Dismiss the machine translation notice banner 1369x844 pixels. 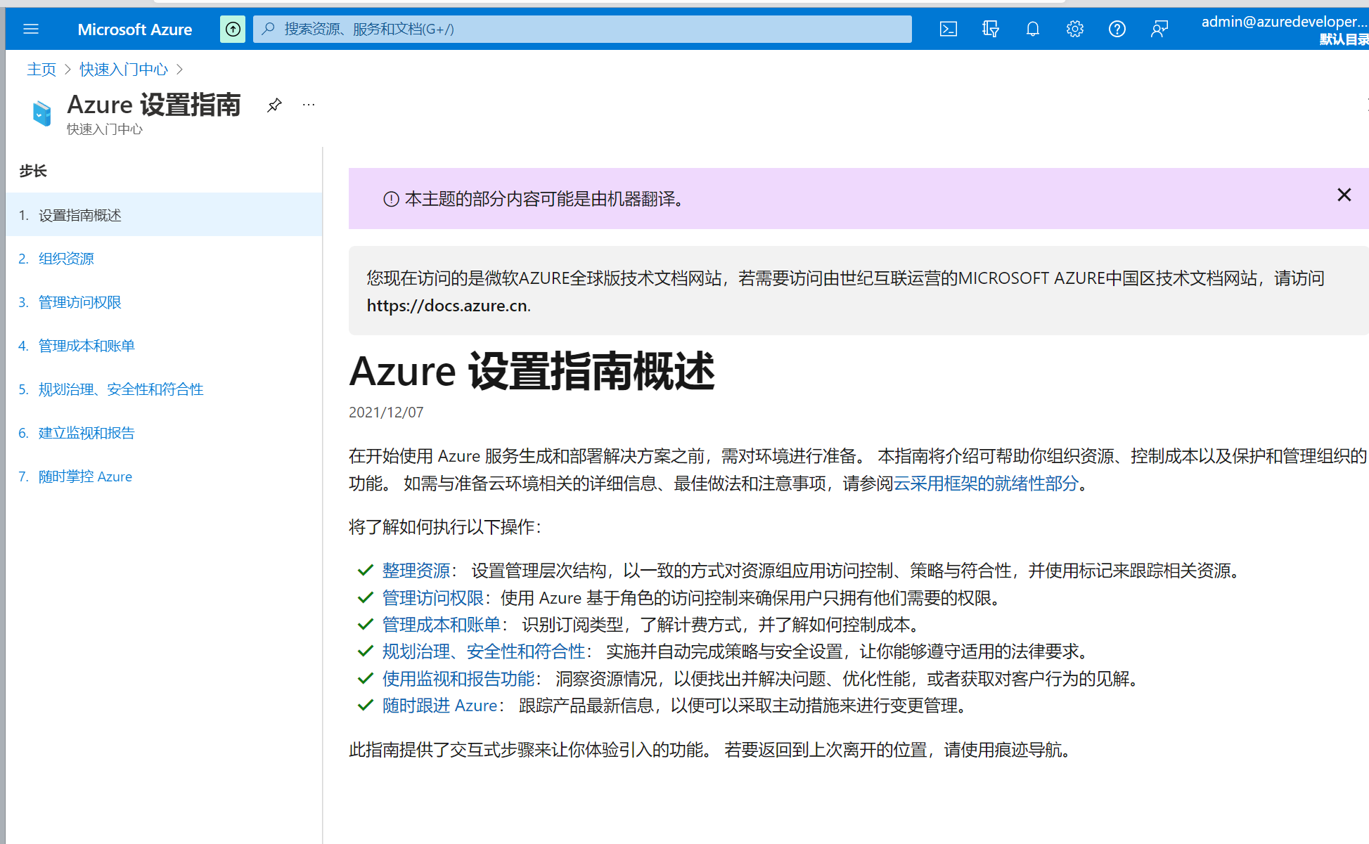point(1344,195)
